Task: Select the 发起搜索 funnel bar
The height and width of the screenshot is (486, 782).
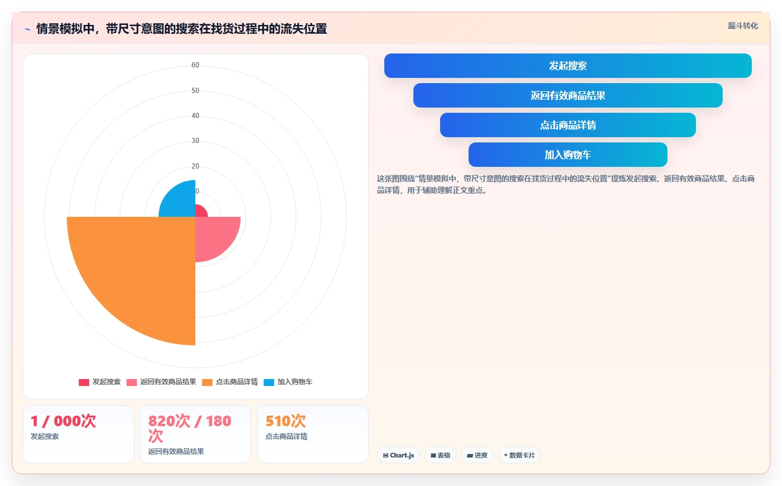Action: (567, 66)
